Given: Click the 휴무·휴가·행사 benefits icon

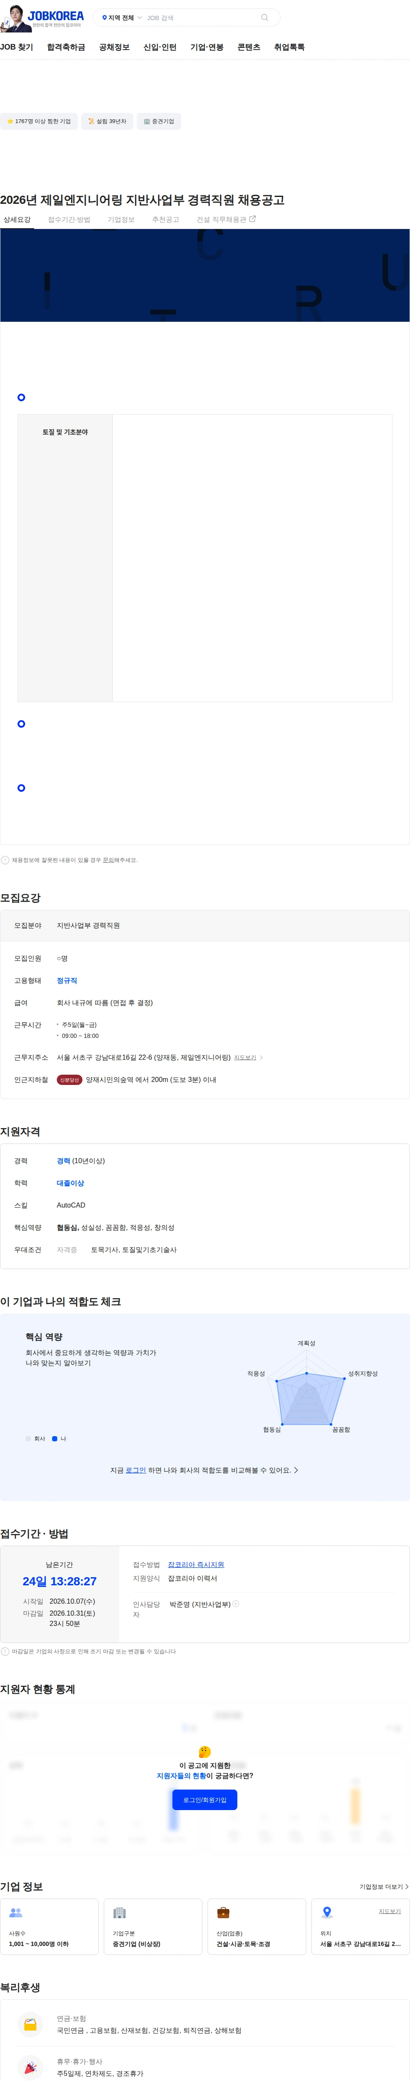Looking at the screenshot, I should 31,2067.
